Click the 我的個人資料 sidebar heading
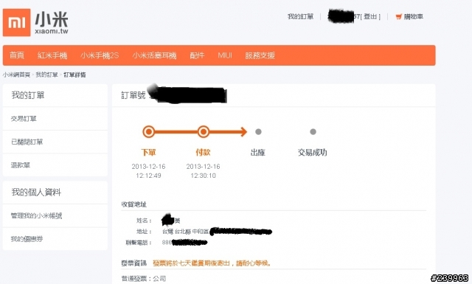 (36, 192)
